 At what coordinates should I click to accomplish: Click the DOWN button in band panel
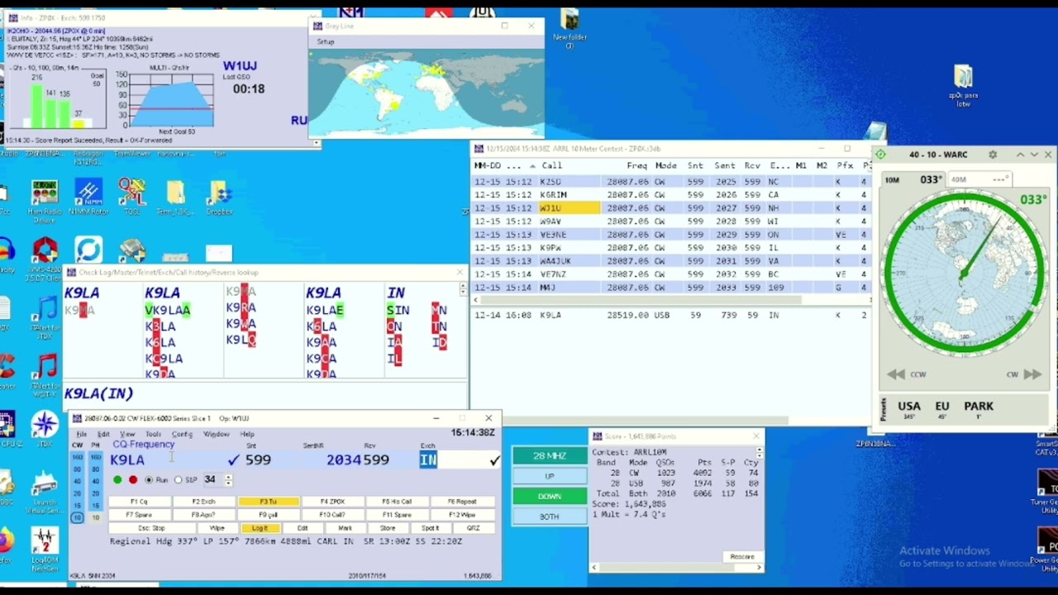549,496
